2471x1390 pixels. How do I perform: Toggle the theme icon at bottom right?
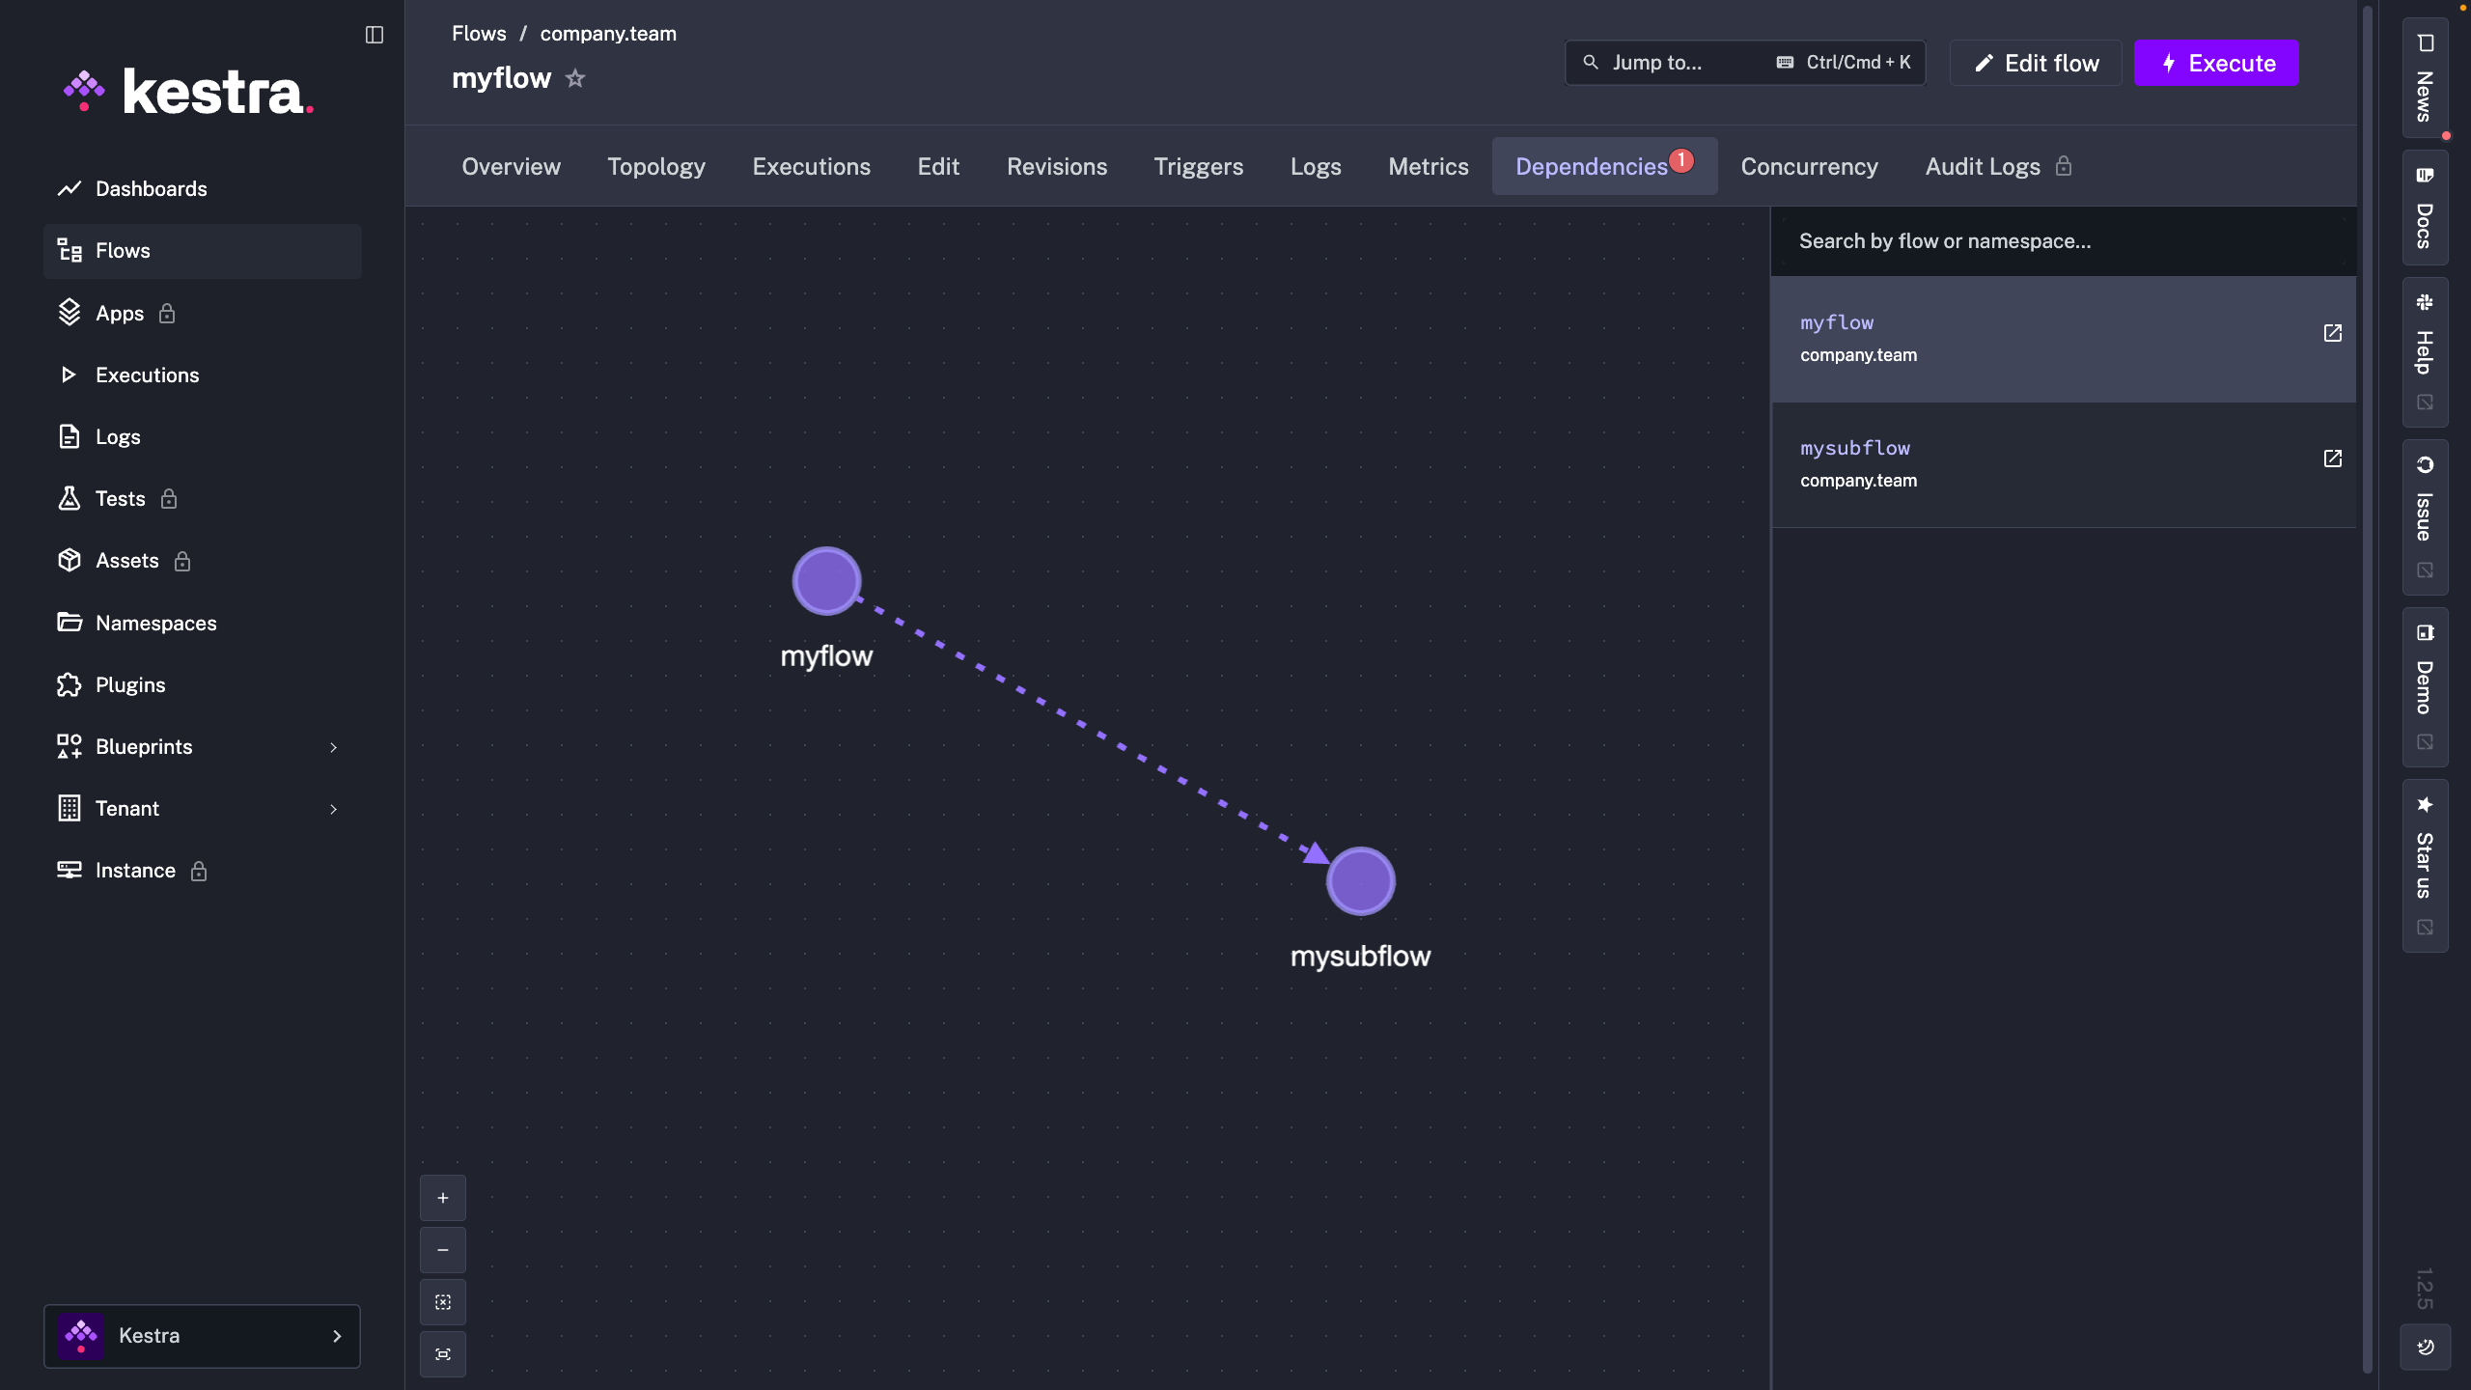2425,1348
